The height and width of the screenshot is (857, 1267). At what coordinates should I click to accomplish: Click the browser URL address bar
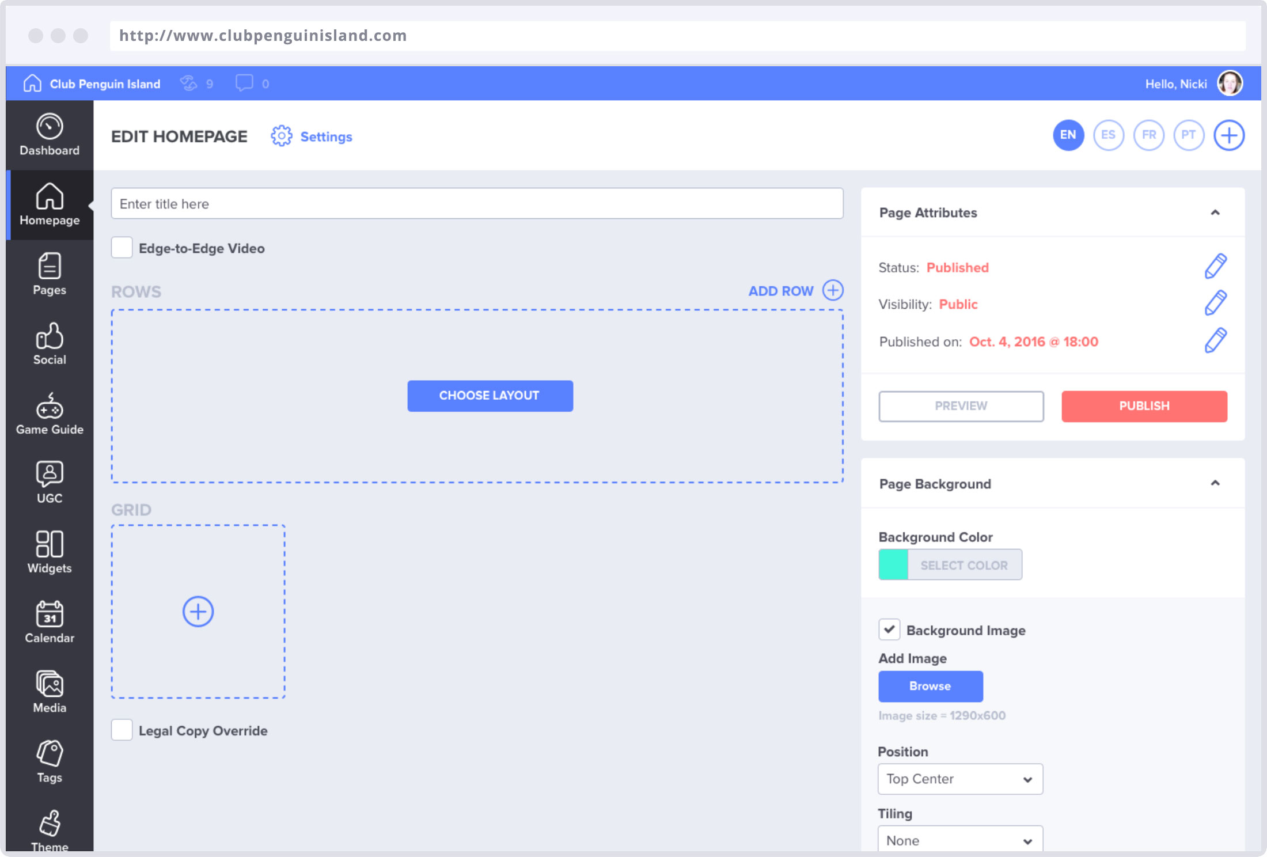(x=678, y=36)
